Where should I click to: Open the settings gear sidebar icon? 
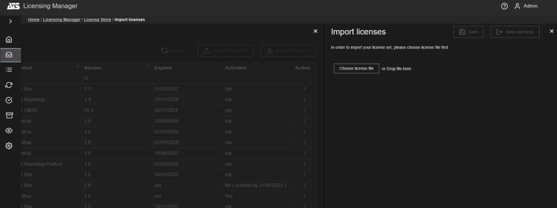pyautogui.click(x=9, y=146)
